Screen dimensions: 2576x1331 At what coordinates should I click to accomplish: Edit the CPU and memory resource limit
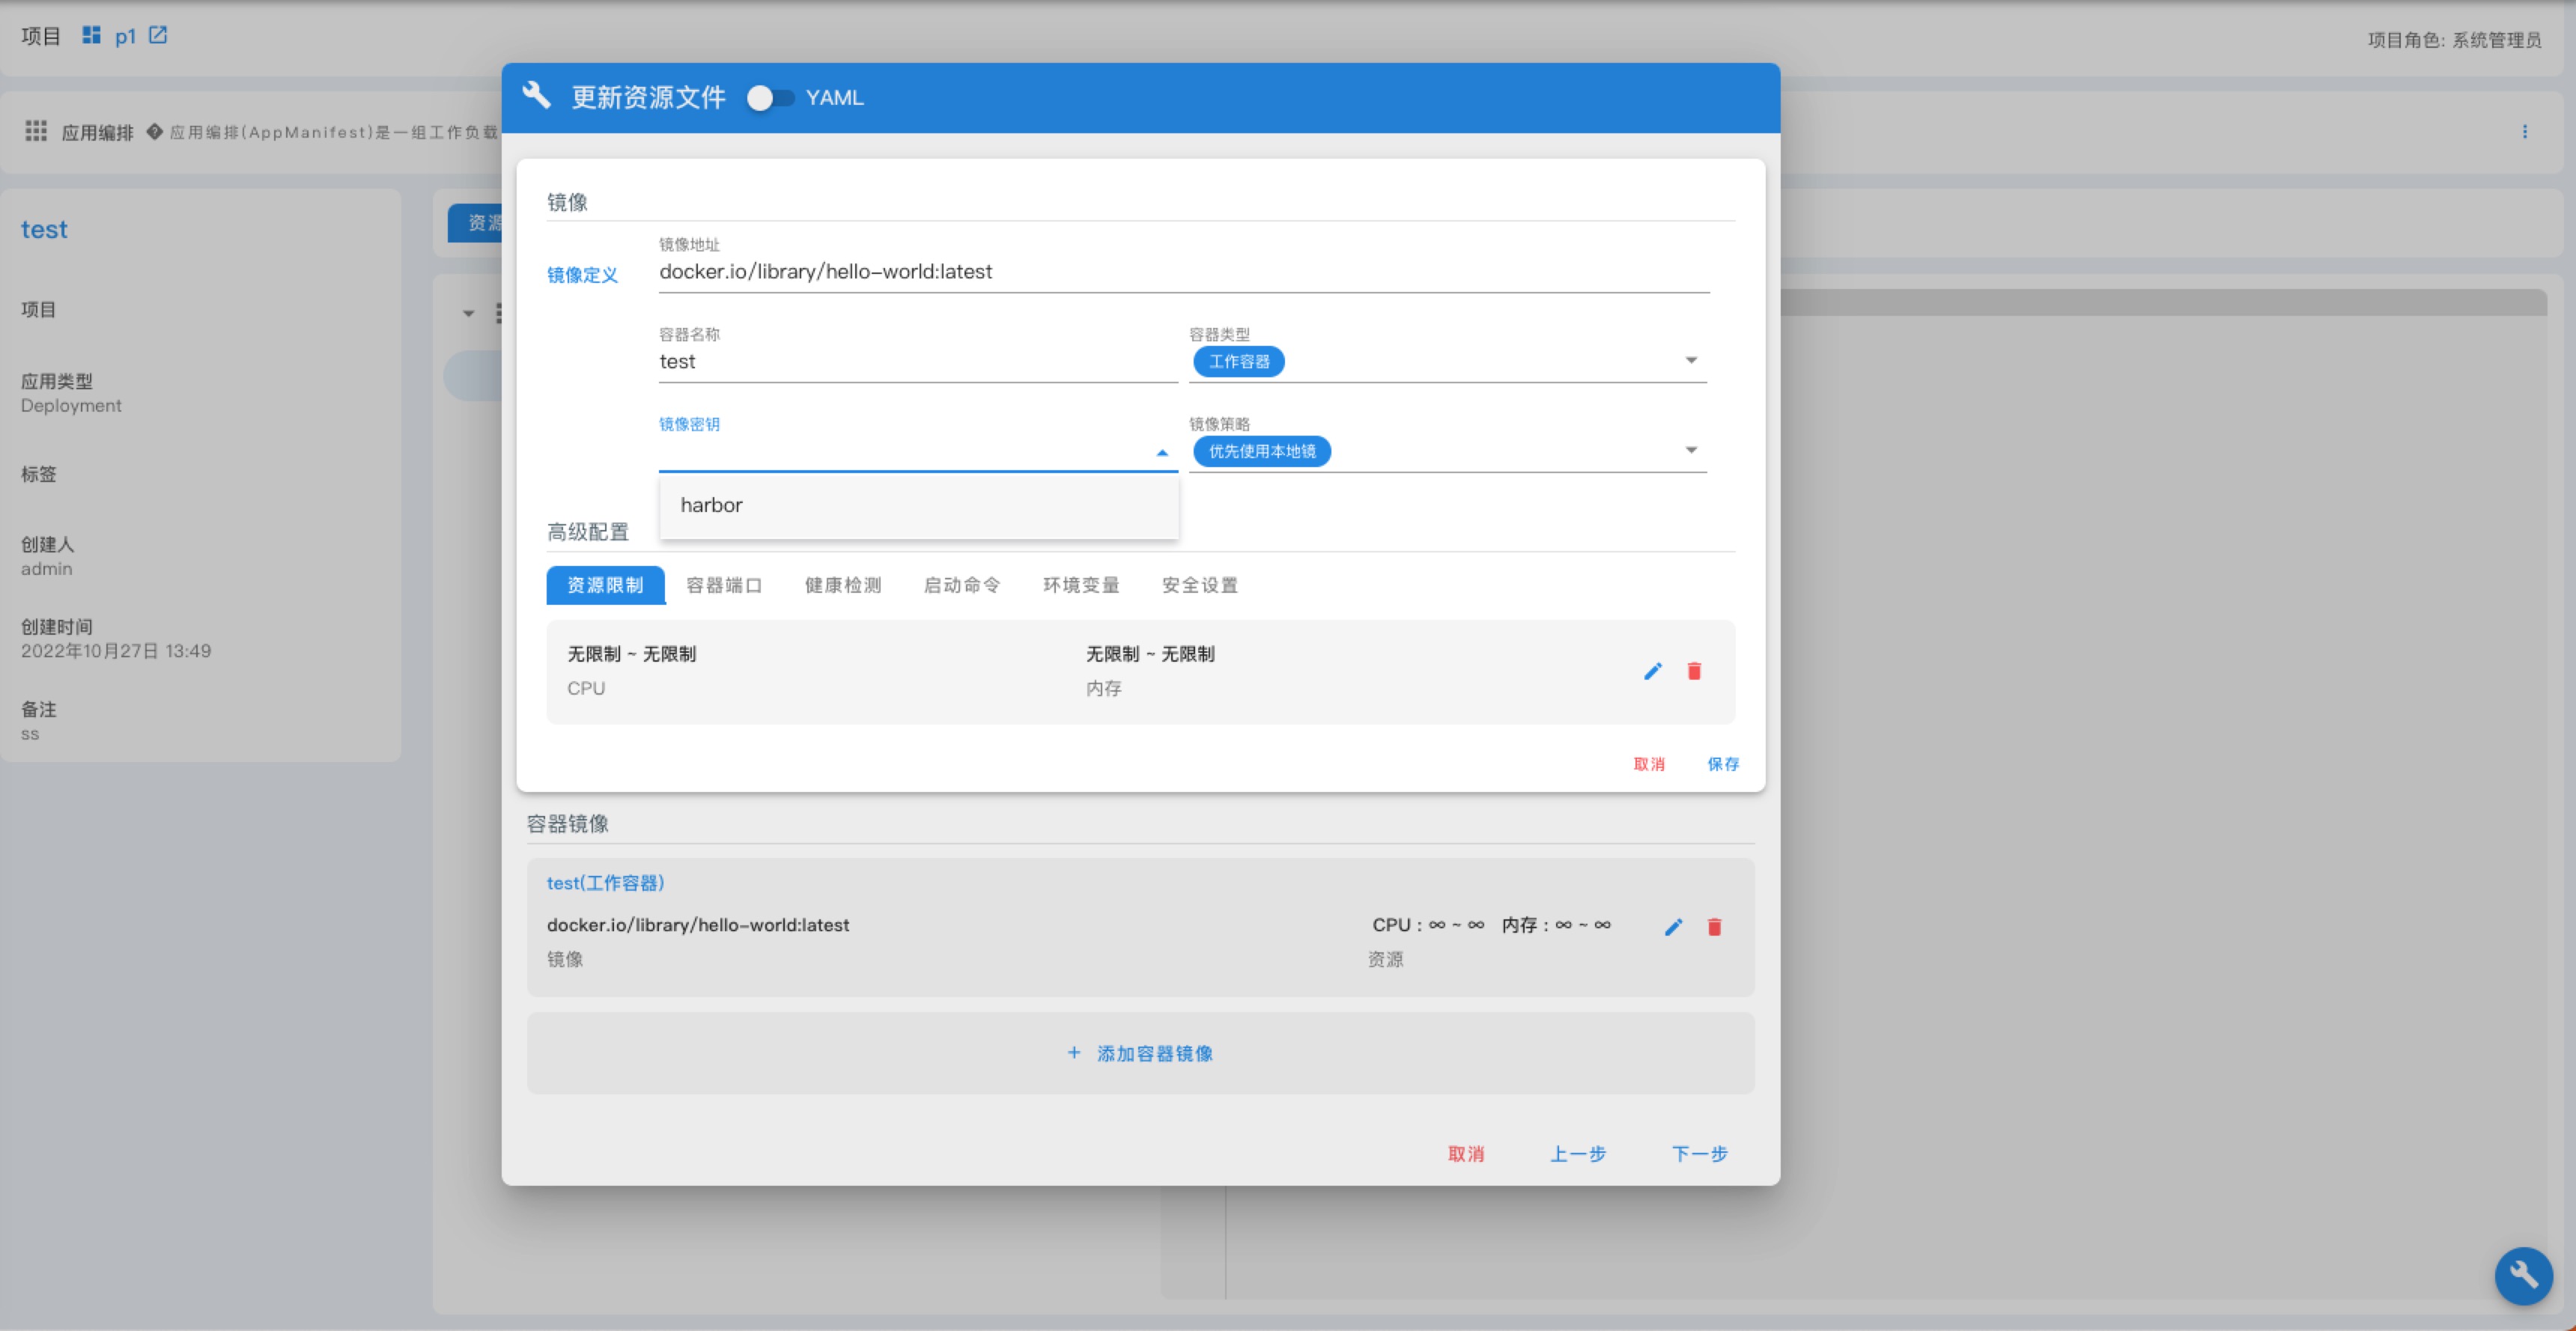coord(1652,671)
